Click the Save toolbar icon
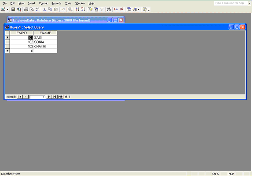 coord(13,10)
